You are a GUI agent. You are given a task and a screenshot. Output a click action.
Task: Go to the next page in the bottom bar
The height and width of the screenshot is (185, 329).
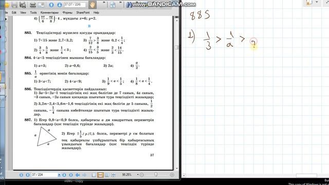pyautogui.click(x=64, y=175)
